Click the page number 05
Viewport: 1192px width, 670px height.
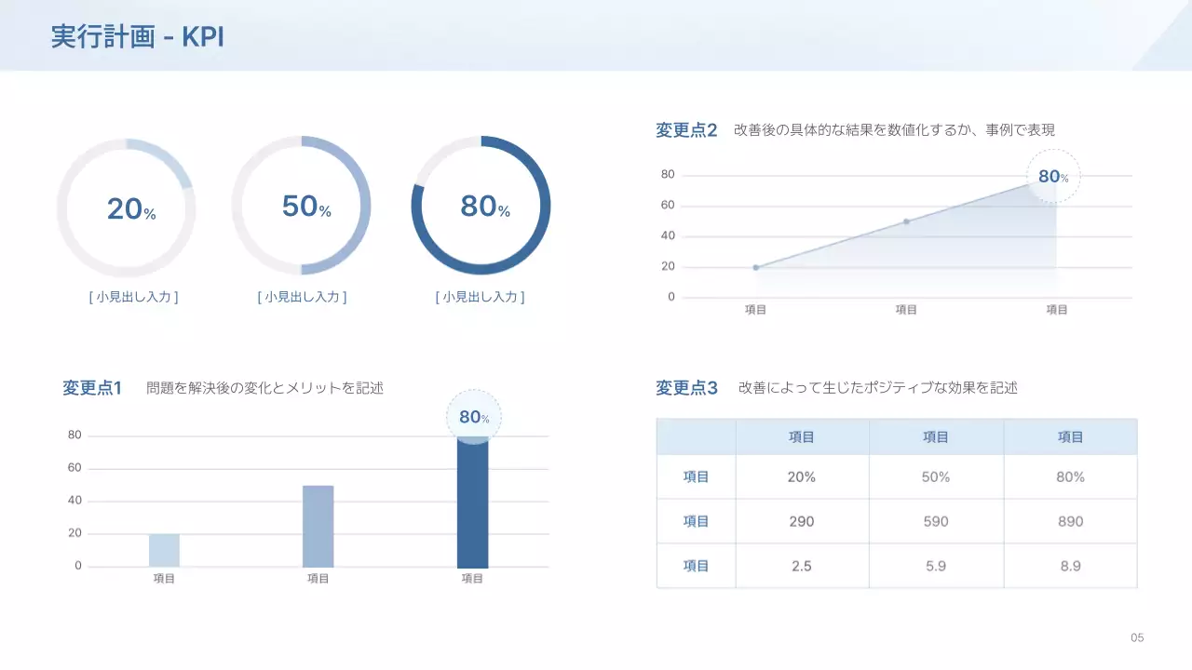pos(1137,637)
